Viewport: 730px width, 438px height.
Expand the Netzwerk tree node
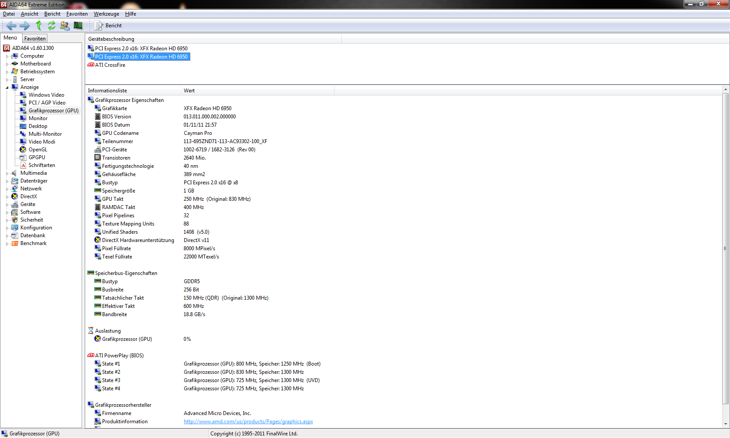(x=7, y=189)
